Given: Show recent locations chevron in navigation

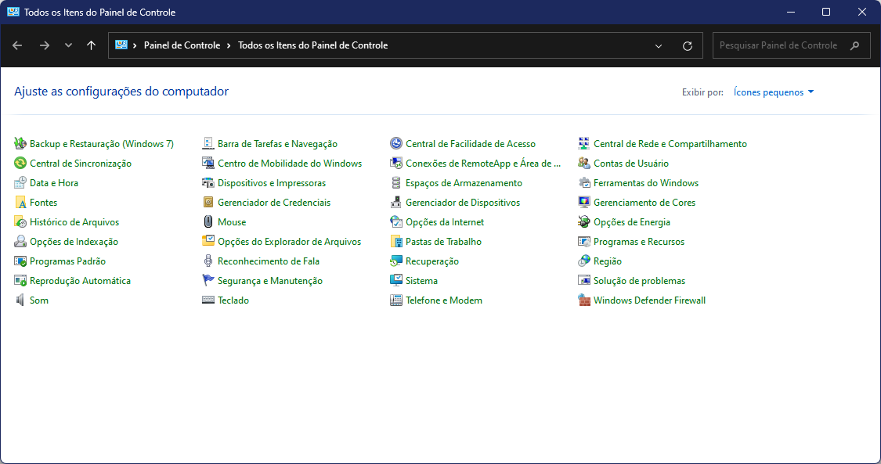Looking at the screenshot, I should pyautogui.click(x=68, y=45).
